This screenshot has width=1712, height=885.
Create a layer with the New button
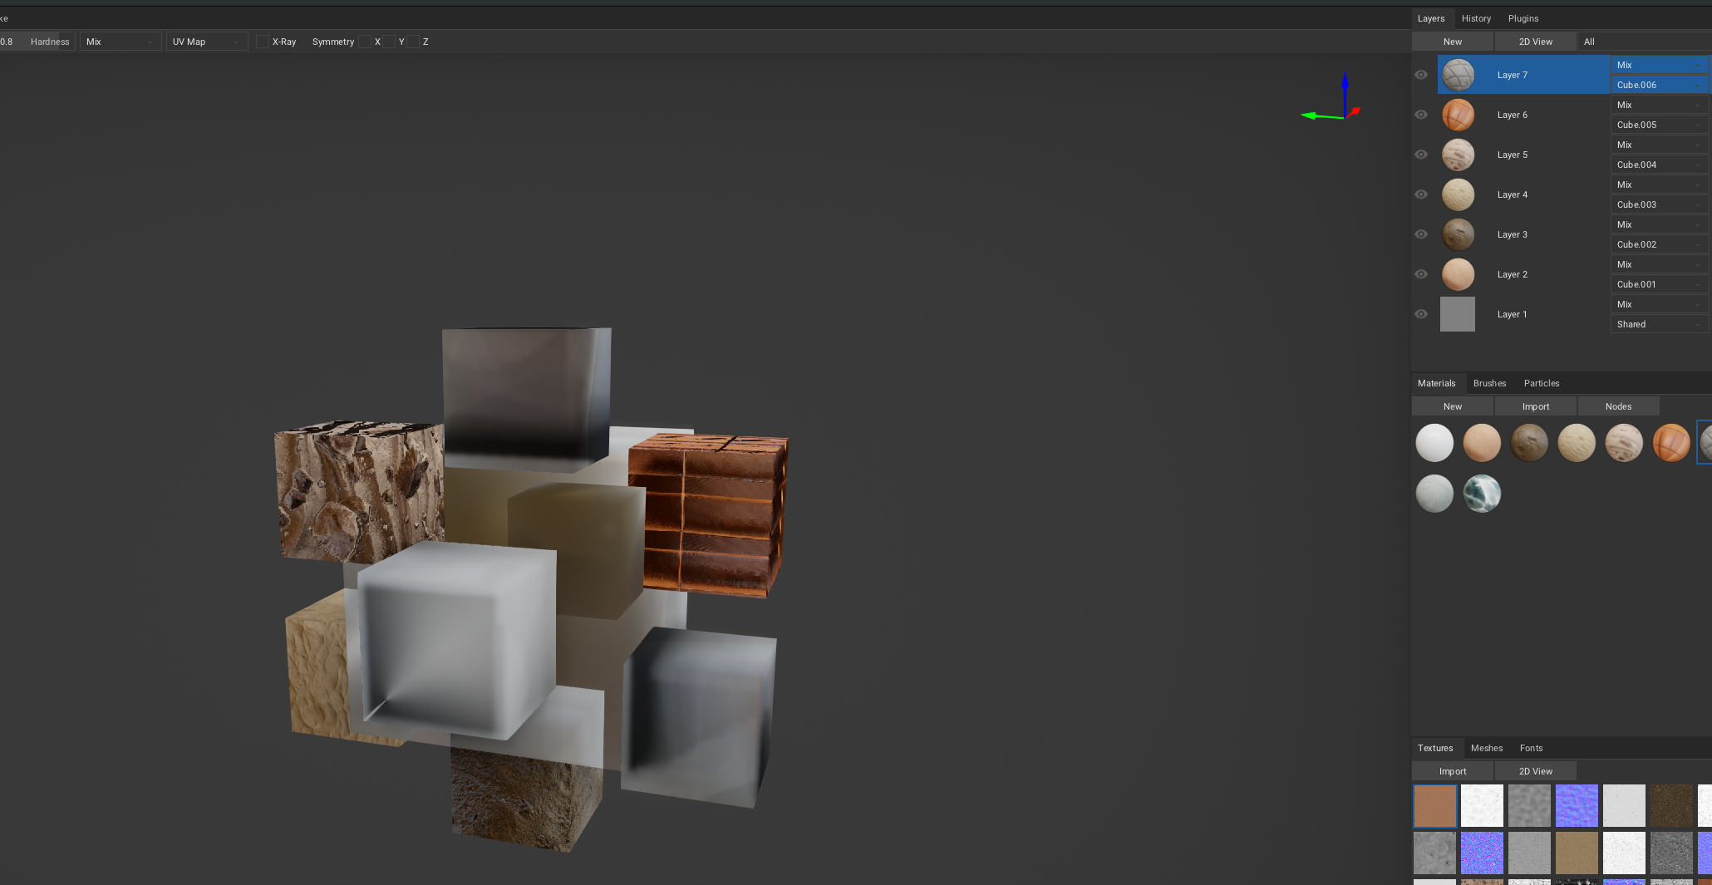(x=1452, y=41)
